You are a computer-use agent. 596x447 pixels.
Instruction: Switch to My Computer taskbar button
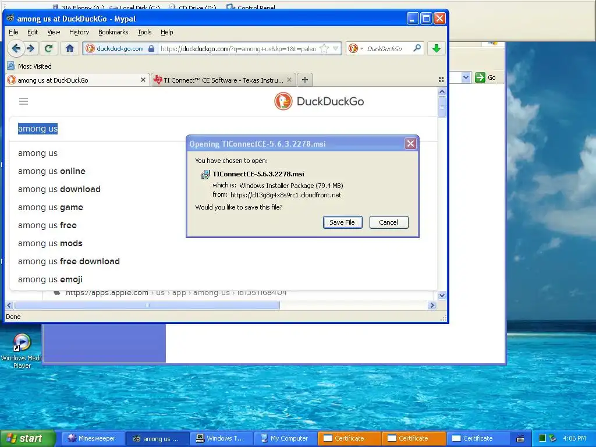pyautogui.click(x=285, y=438)
